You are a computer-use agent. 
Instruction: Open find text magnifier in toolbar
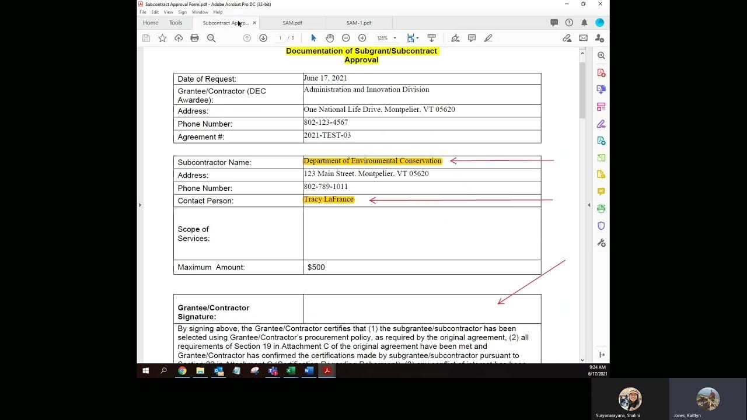(211, 38)
